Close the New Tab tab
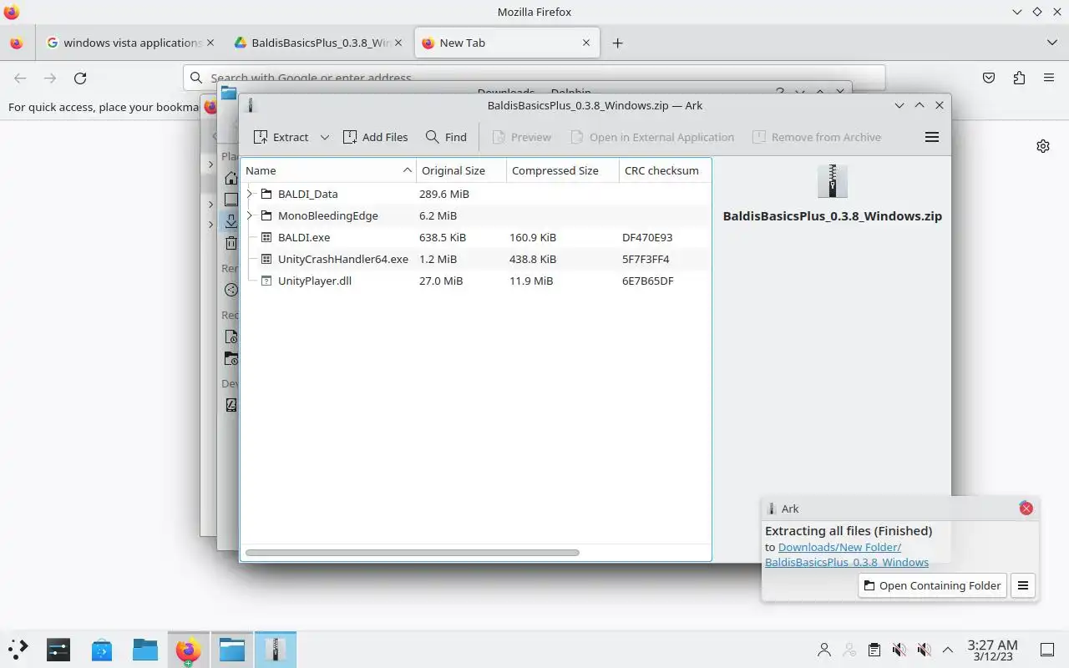Viewport: 1069px width, 668px height. click(x=586, y=43)
